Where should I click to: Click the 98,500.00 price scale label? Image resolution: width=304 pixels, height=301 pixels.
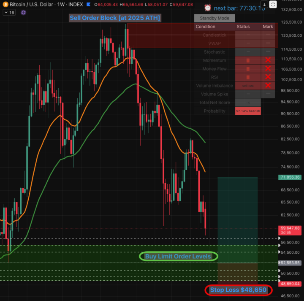[x=290, y=90]
